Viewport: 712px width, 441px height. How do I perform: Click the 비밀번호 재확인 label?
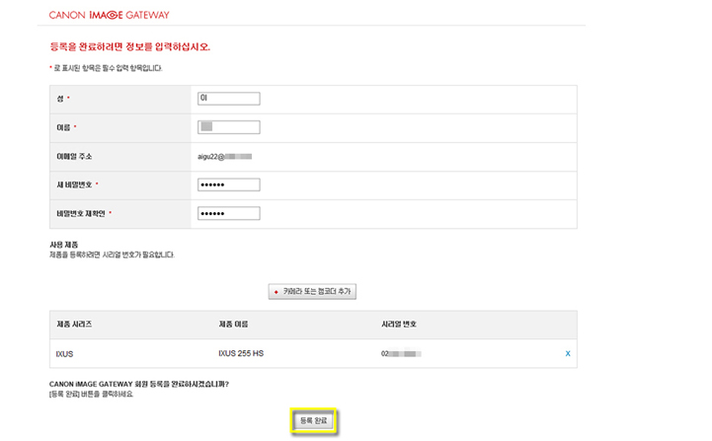pos(81,213)
